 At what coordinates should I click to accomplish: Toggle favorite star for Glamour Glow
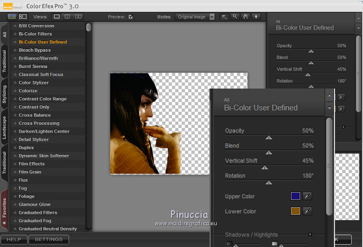point(15,205)
